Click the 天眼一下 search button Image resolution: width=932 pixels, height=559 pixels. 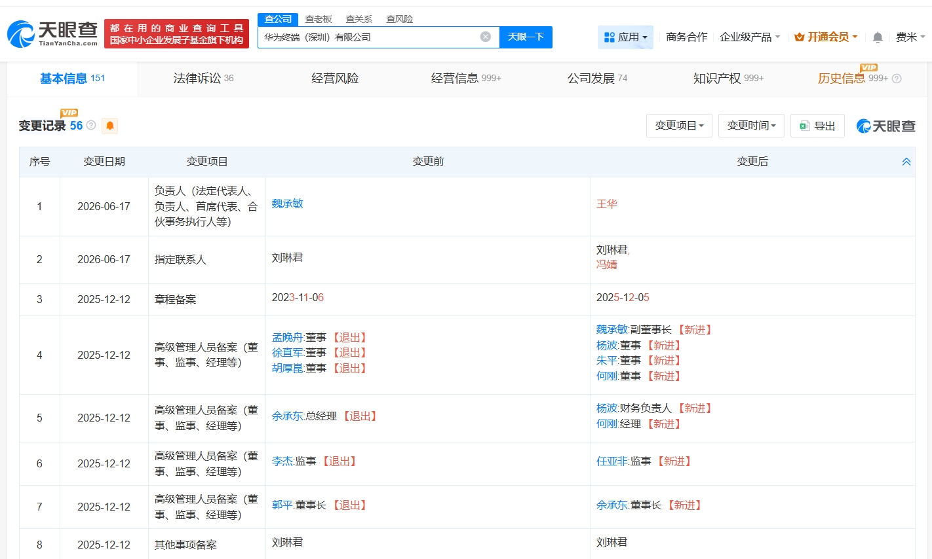tap(526, 37)
